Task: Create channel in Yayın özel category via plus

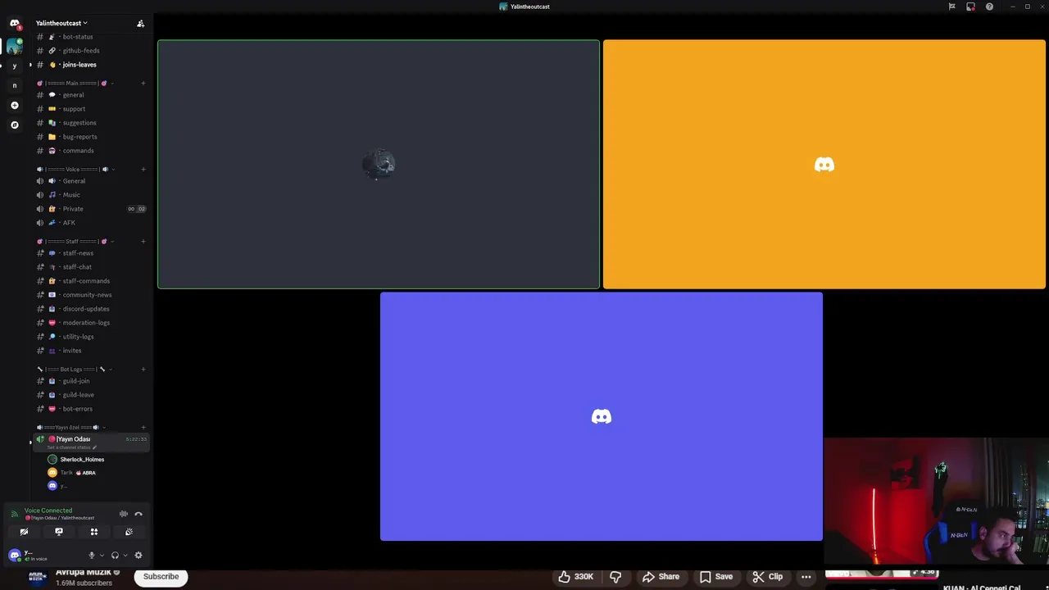Action: pos(143,428)
